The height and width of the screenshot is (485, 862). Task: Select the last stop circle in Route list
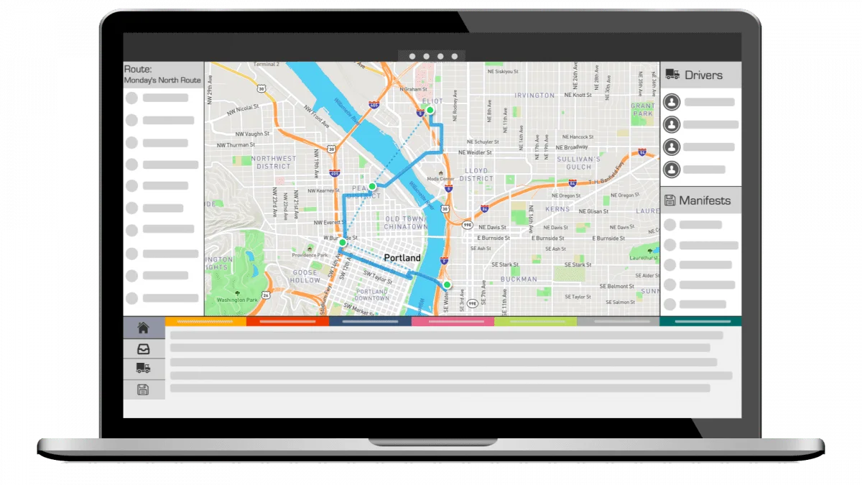click(x=131, y=298)
